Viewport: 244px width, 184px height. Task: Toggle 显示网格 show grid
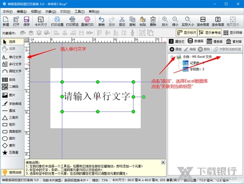233,33
